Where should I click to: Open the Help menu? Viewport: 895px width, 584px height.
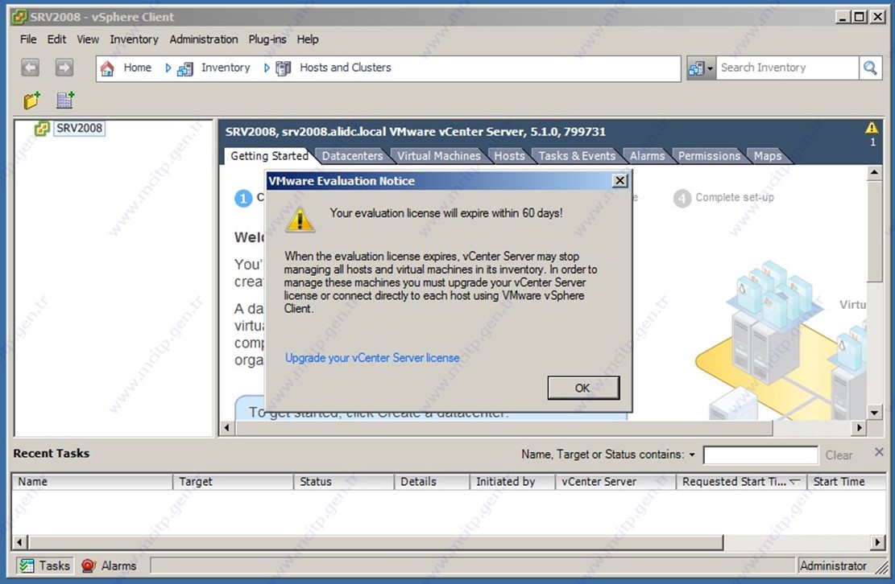[x=308, y=39]
